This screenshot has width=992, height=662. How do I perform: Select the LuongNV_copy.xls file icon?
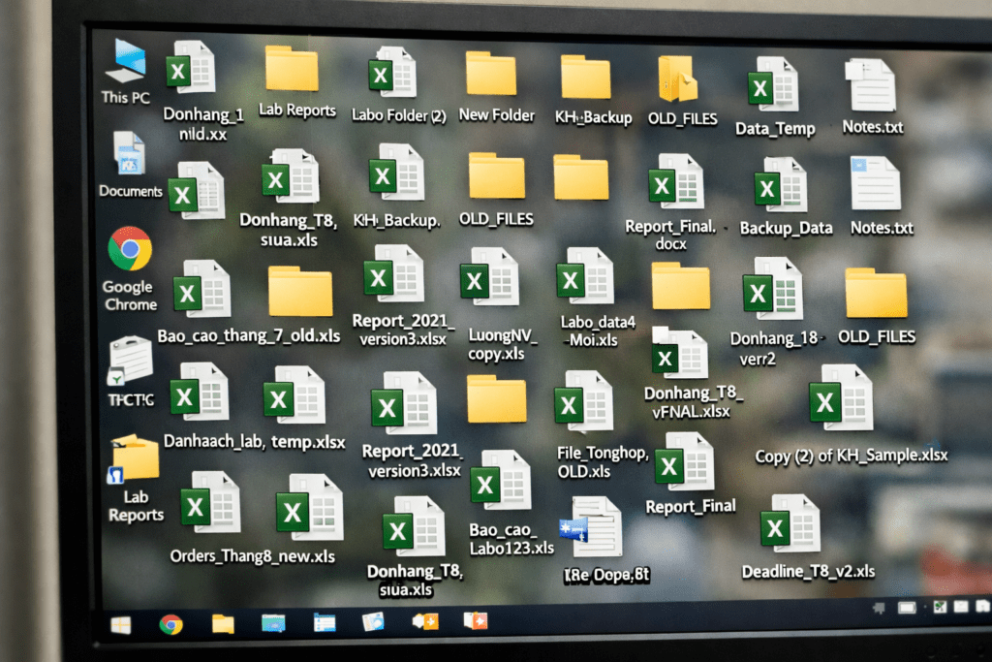coord(494,278)
